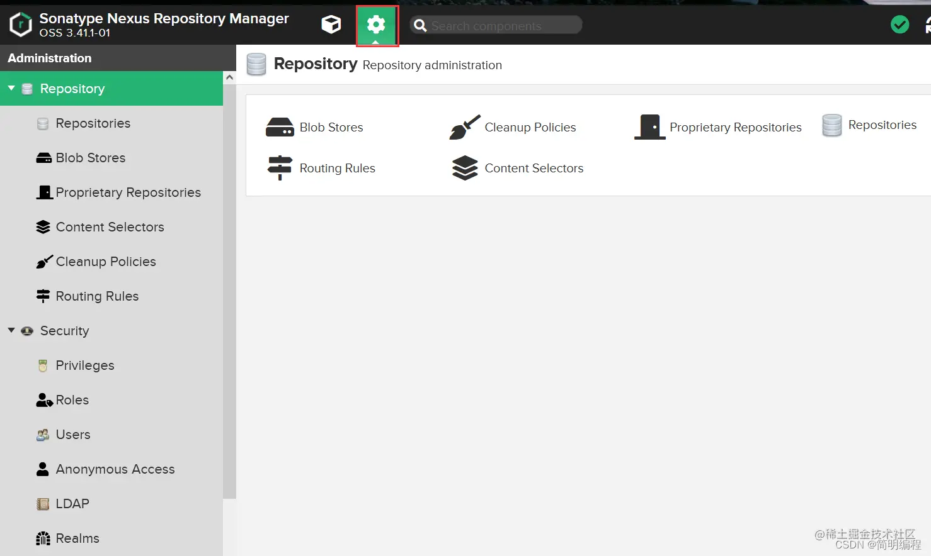
Task: Click the Security icon in sidebar
Action: 27,331
